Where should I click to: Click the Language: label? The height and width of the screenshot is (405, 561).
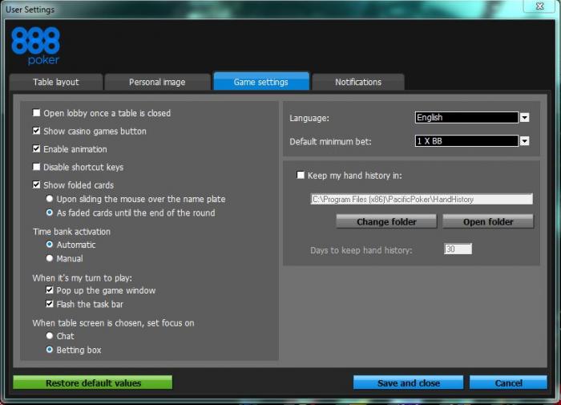309,118
